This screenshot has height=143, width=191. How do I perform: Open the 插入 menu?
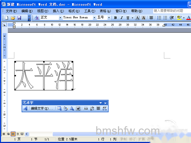point(58,11)
